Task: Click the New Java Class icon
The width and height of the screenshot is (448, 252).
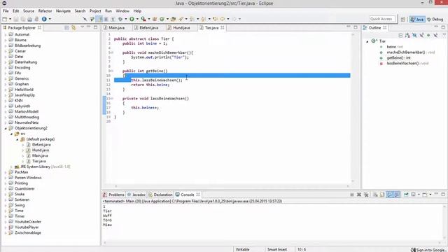Action: coord(162,19)
